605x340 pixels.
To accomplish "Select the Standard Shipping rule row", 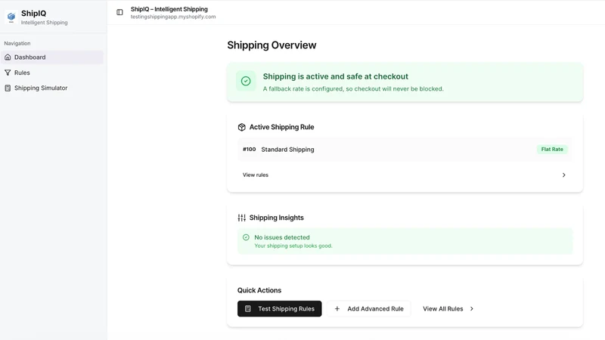I will [x=405, y=149].
